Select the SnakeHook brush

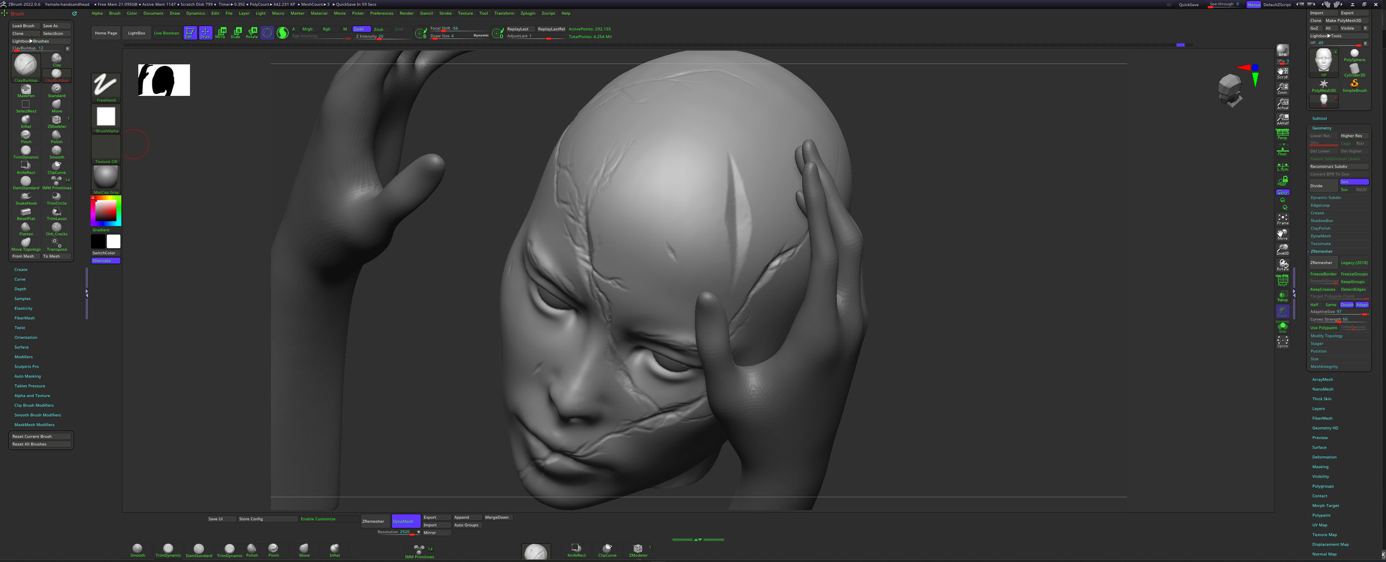click(x=26, y=197)
